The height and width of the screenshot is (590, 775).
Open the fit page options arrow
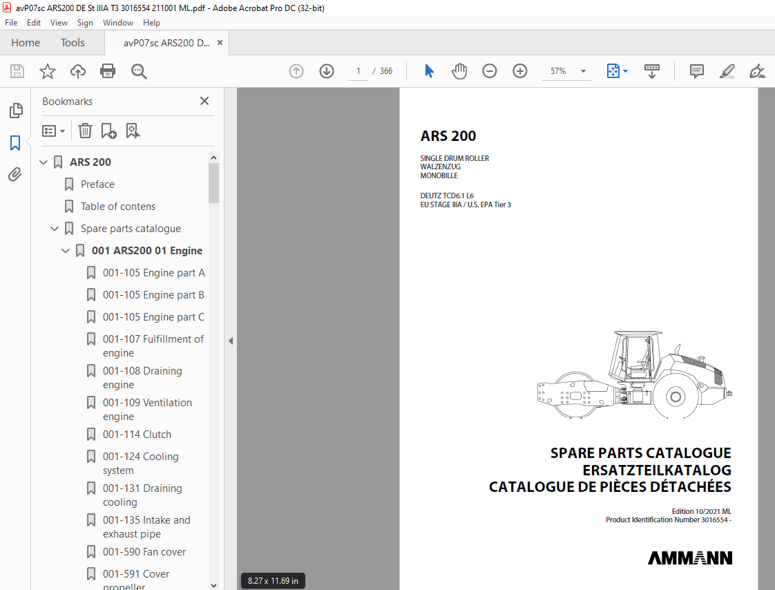(625, 71)
